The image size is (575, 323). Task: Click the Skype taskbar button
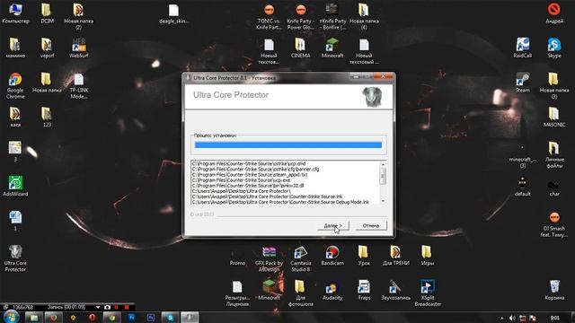coord(170,318)
